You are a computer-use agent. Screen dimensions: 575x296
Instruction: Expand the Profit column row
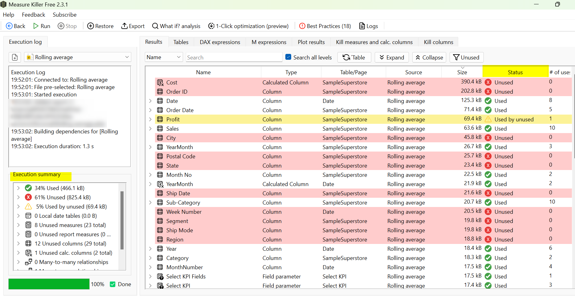(x=150, y=119)
